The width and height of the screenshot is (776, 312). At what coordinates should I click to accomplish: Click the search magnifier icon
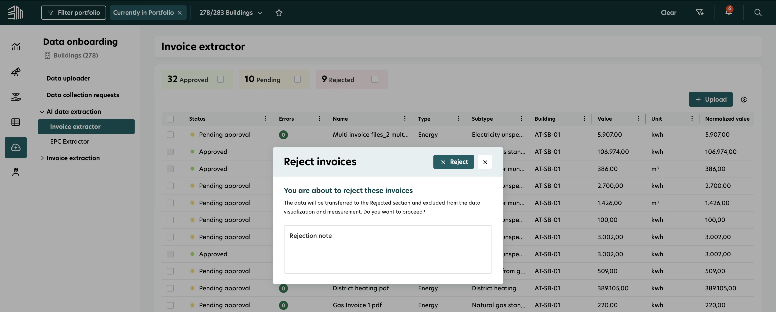pyautogui.click(x=758, y=12)
